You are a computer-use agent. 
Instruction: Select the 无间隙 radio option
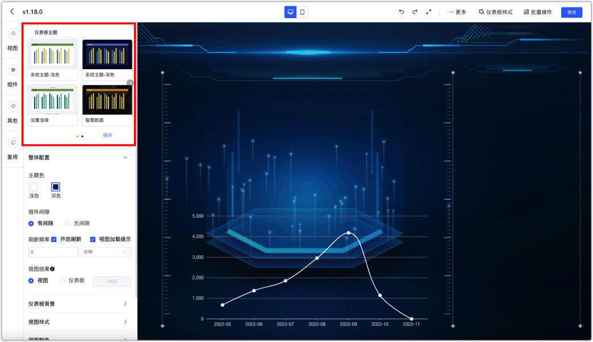coord(68,223)
